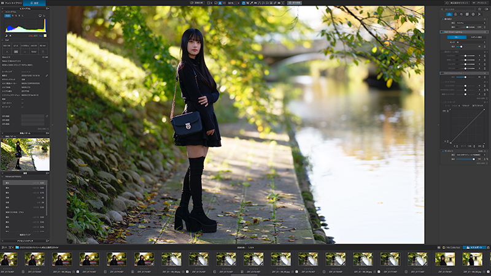Click the DxO ClearView Plus header
Viewport: 491px width, 276px height.
point(464,73)
